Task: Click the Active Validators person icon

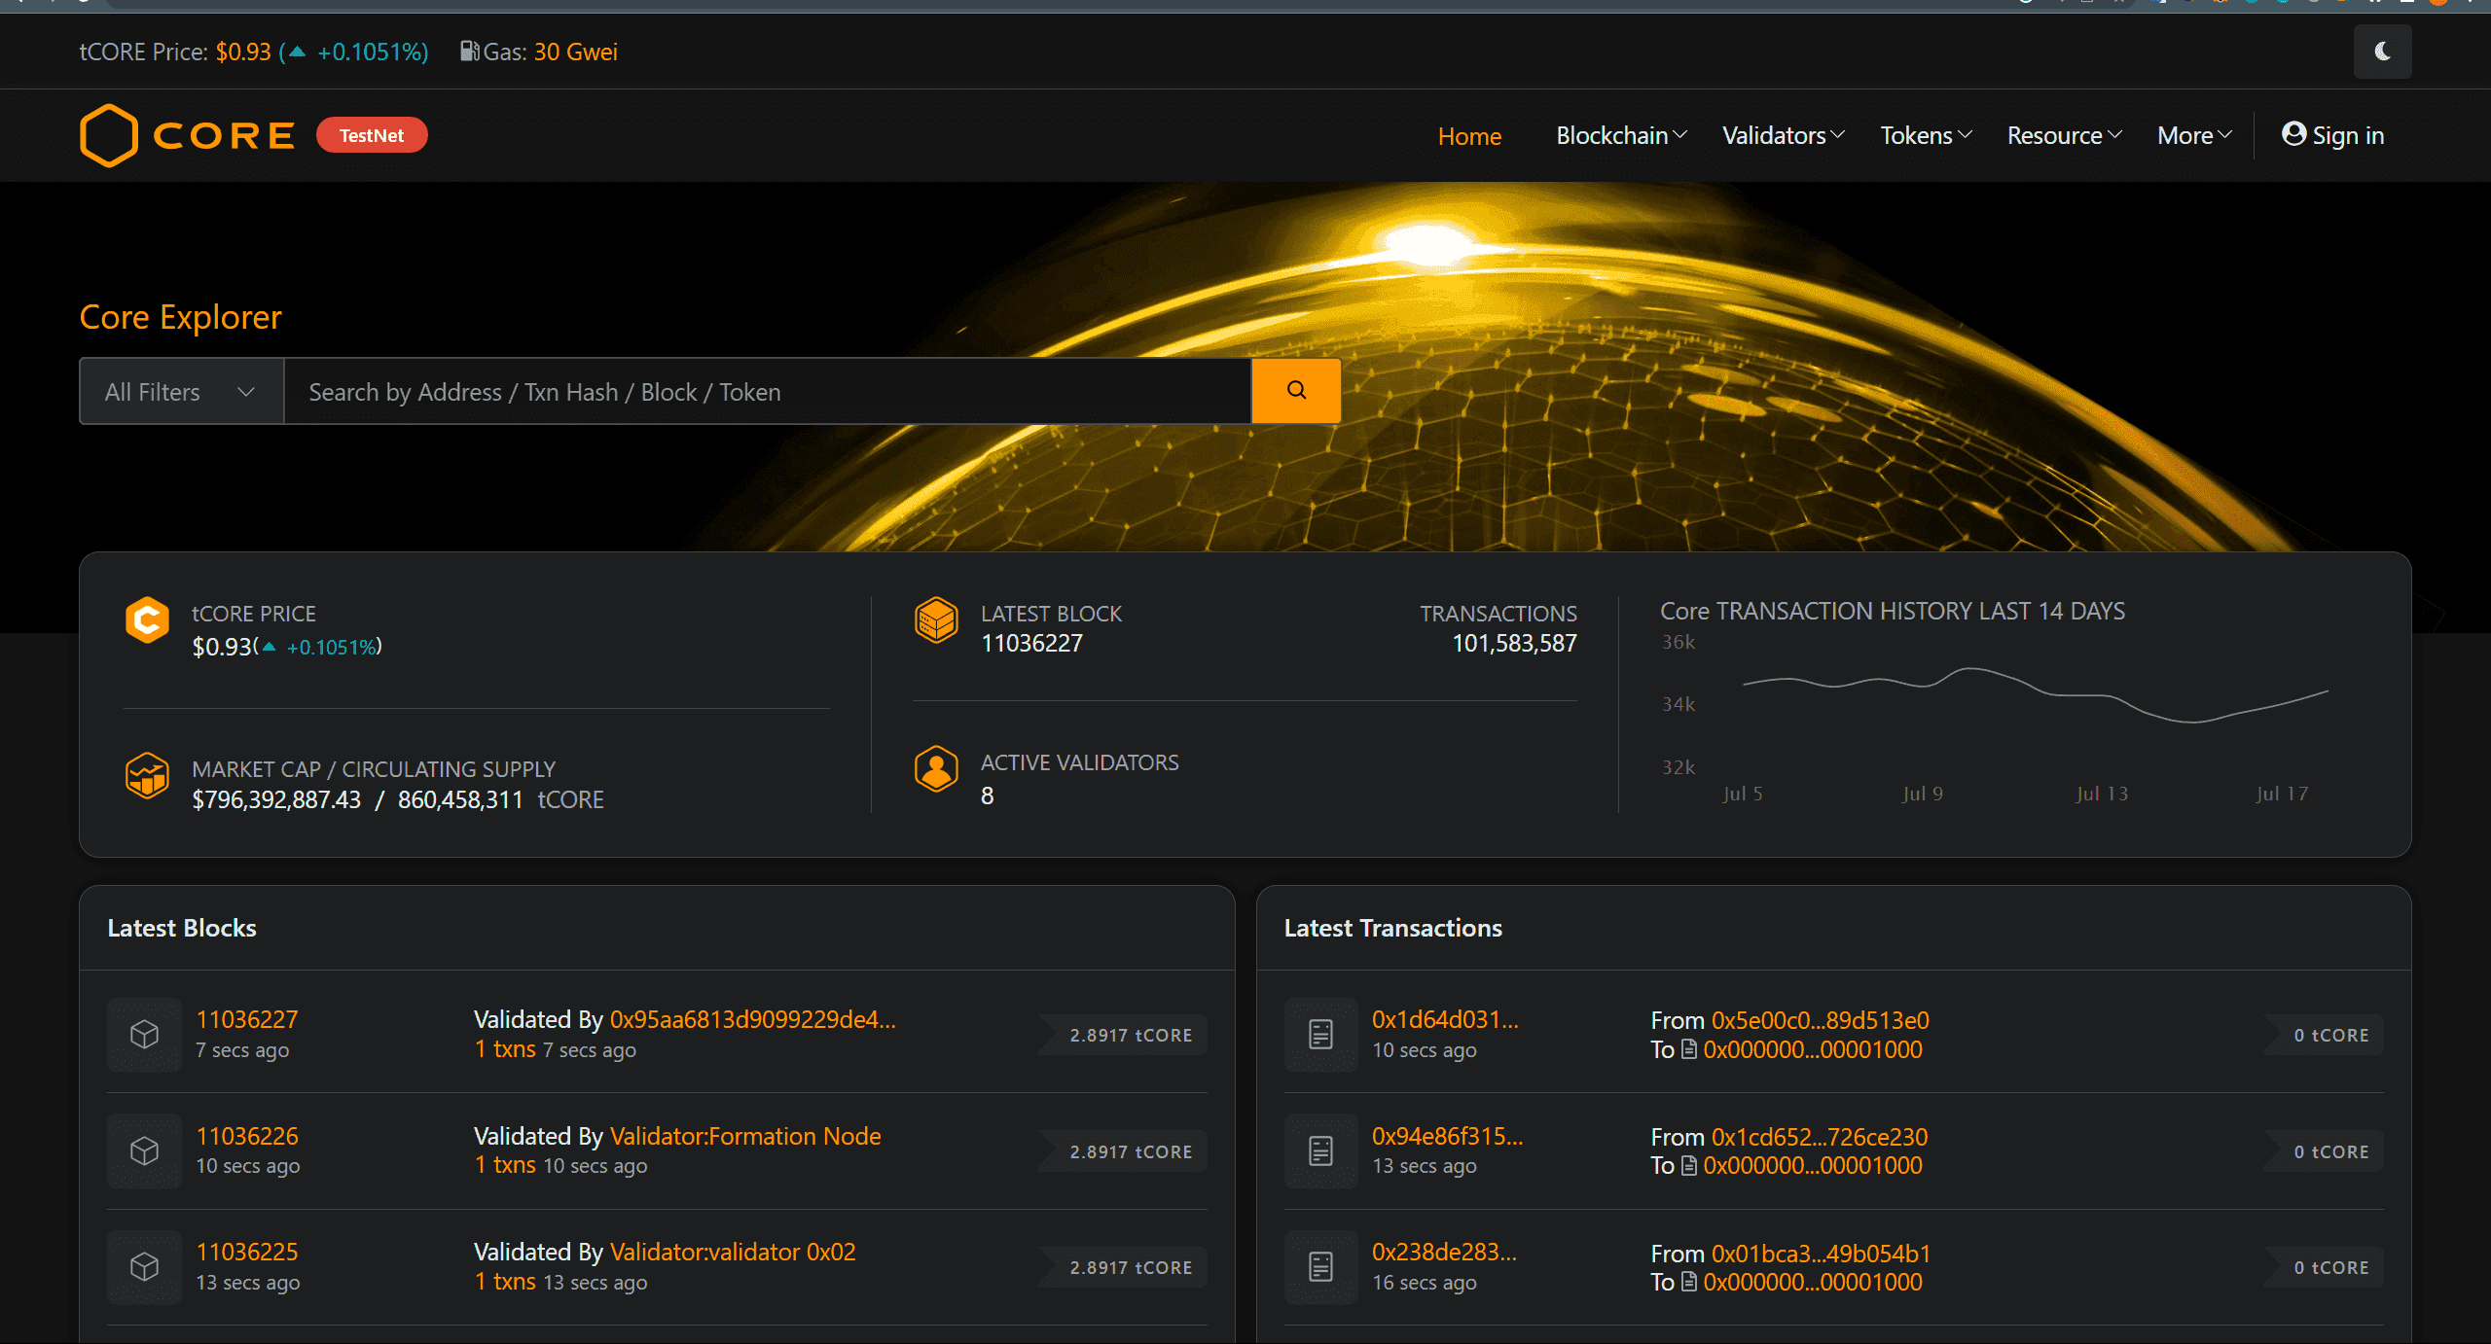Action: coord(936,769)
